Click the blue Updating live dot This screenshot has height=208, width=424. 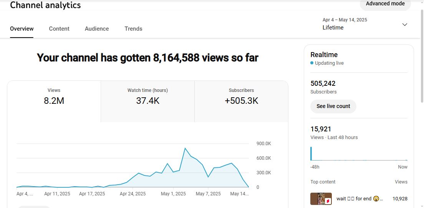coord(312,63)
